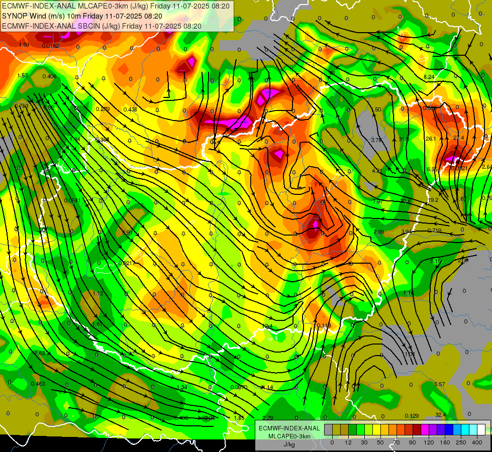Click map value 1.63
Screen dimensions: 492x452
(x=40, y=353)
